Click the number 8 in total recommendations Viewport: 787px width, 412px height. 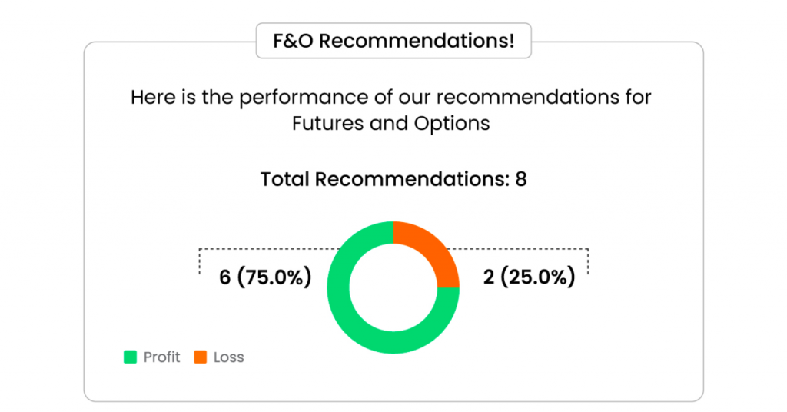[521, 179]
